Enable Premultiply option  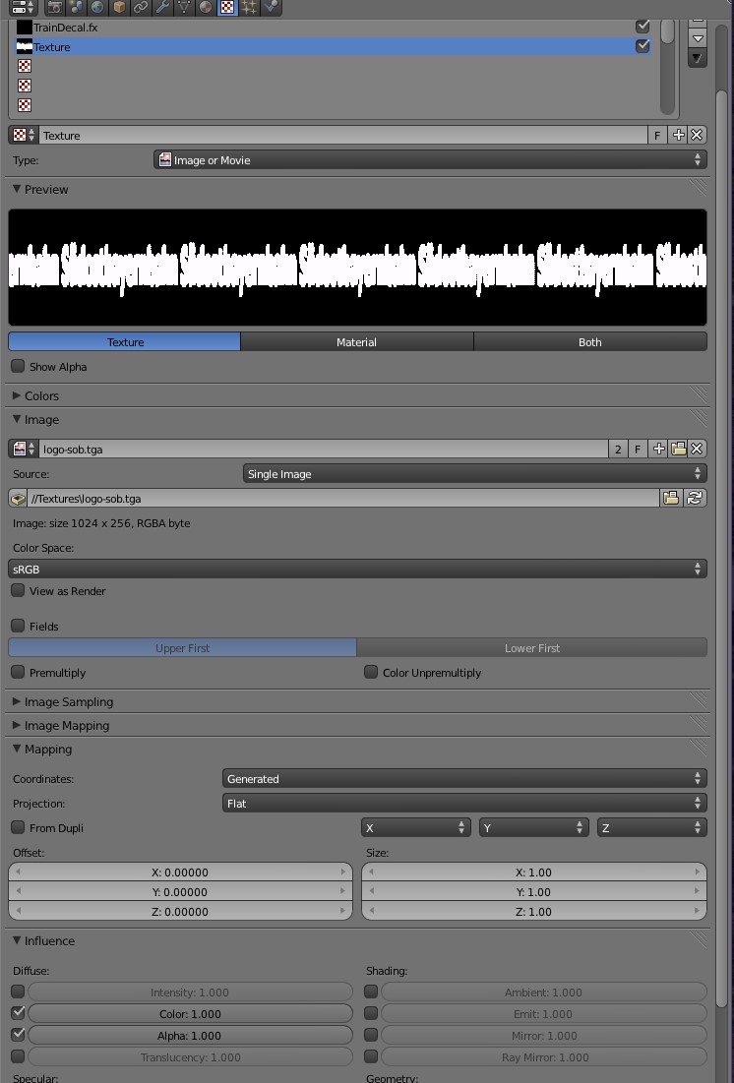(x=18, y=672)
